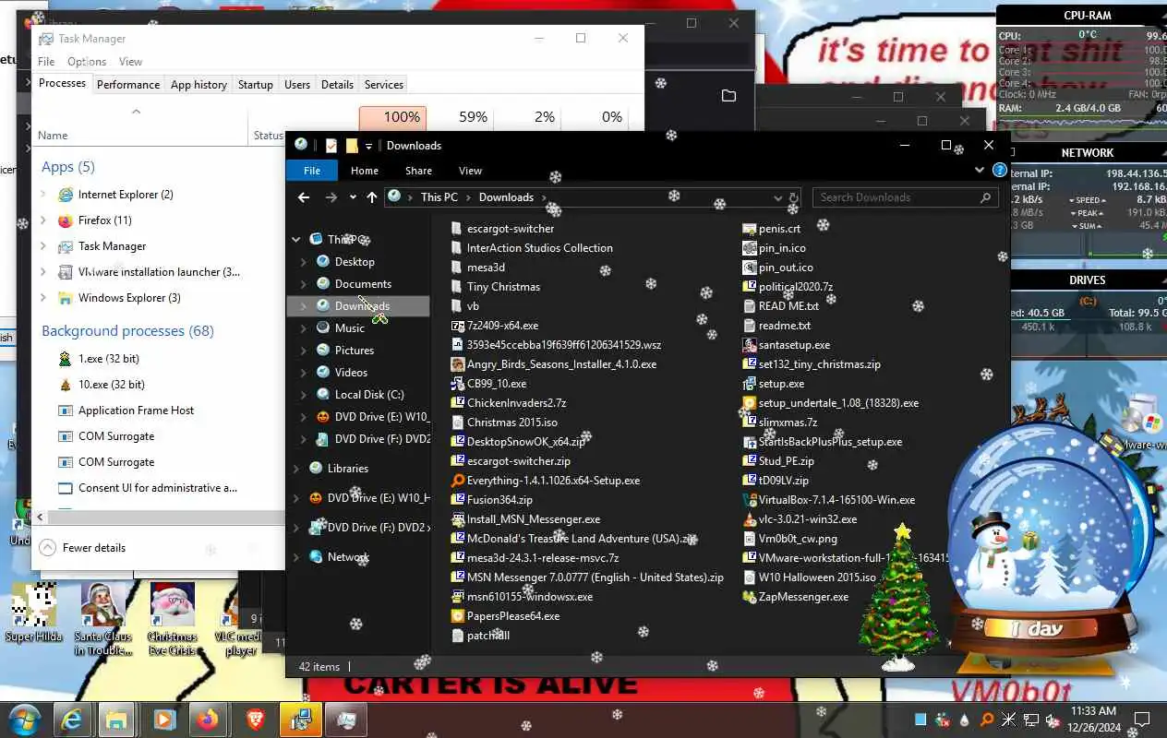Open Angry_Birds_Seasons_Installer_4.1.0.exe file icon
Screen dimensions: 1167x738
tap(457, 364)
